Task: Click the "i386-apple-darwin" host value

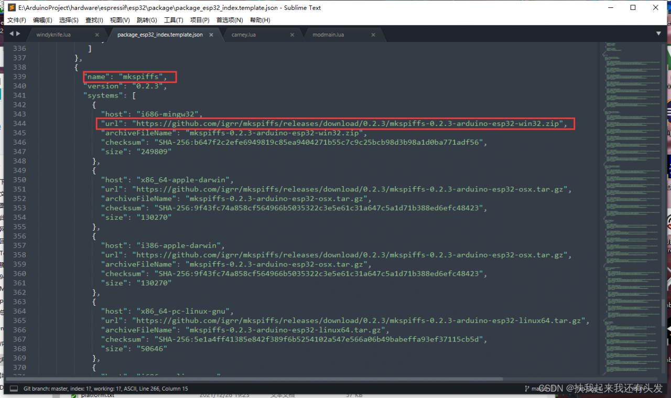Action: point(178,245)
